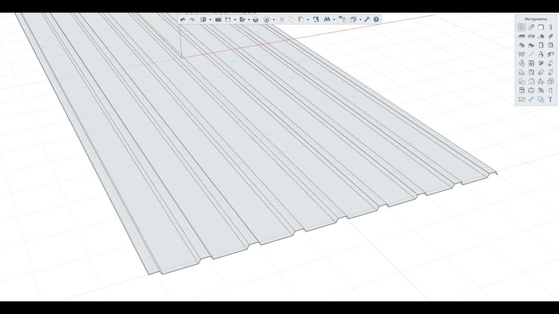Viewport: 559px width, 314px height.
Task: Select the square fan air terminal tool
Action: (531, 72)
